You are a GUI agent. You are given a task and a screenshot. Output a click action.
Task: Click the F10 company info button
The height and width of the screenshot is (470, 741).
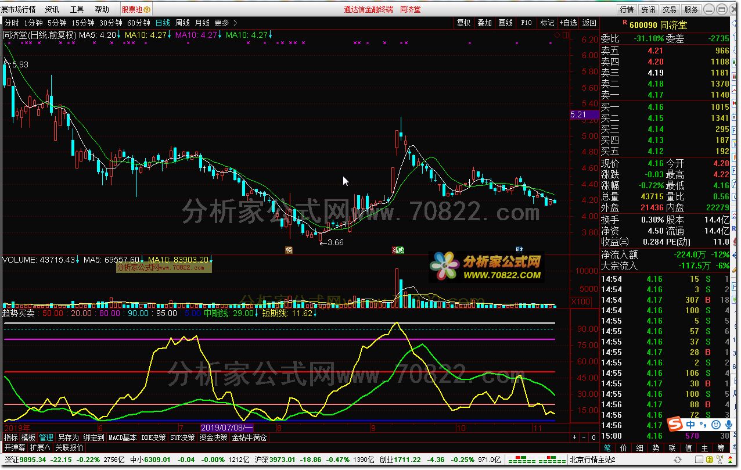point(526,23)
